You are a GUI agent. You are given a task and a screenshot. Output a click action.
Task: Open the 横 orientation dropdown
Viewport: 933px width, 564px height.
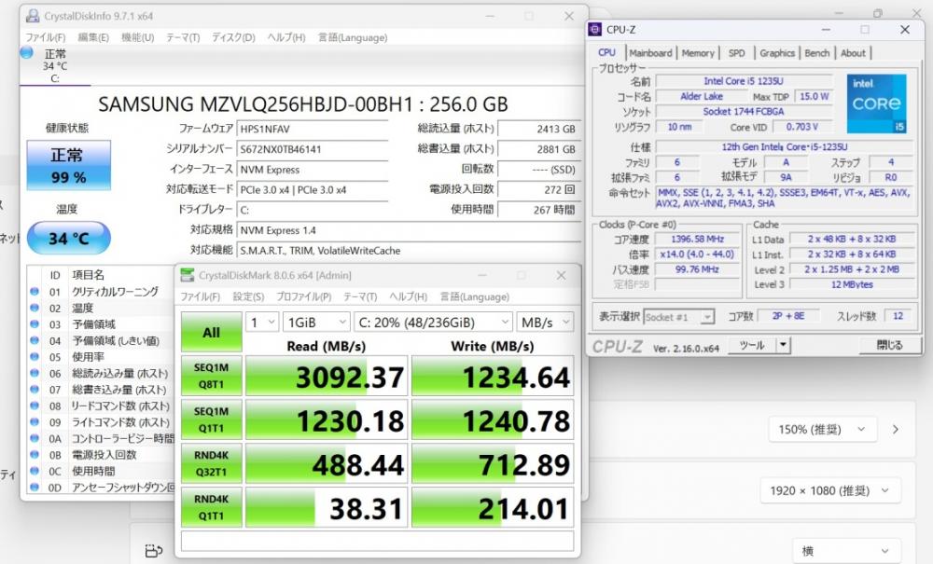click(x=846, y=551)
